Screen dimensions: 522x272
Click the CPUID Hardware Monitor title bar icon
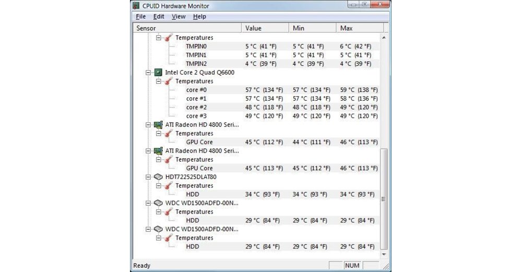(136, 6)
